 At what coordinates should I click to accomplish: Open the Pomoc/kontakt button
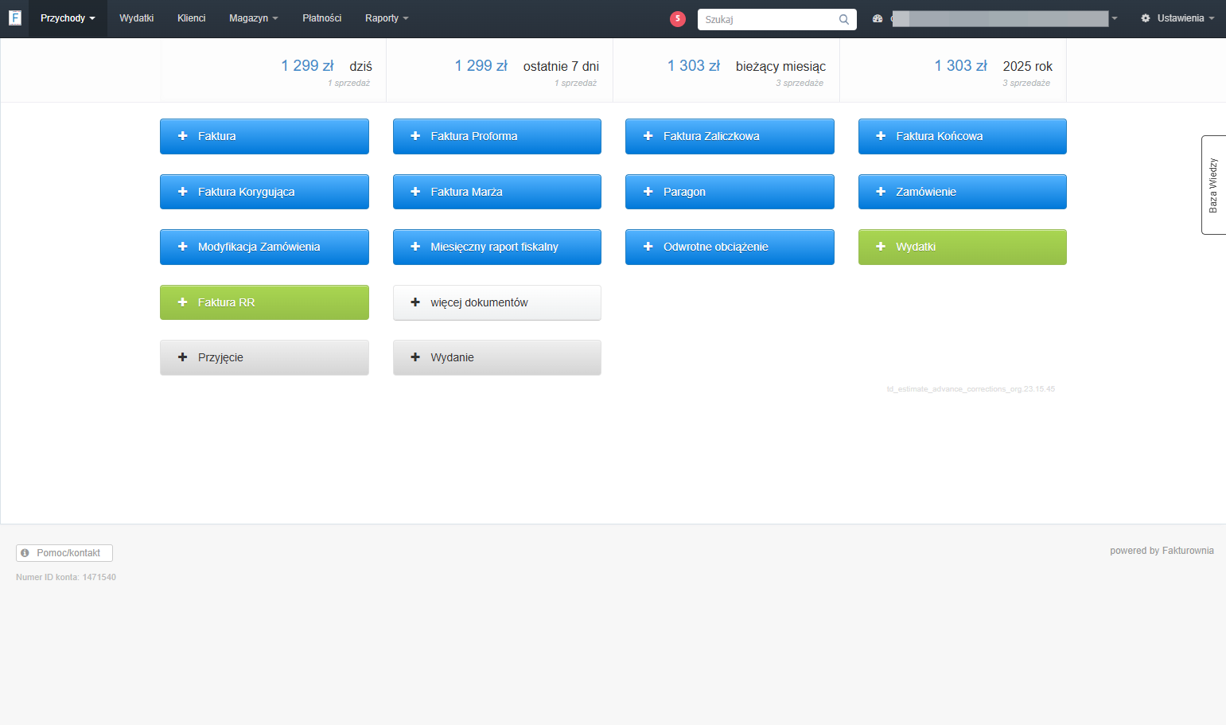coord(64,553)
